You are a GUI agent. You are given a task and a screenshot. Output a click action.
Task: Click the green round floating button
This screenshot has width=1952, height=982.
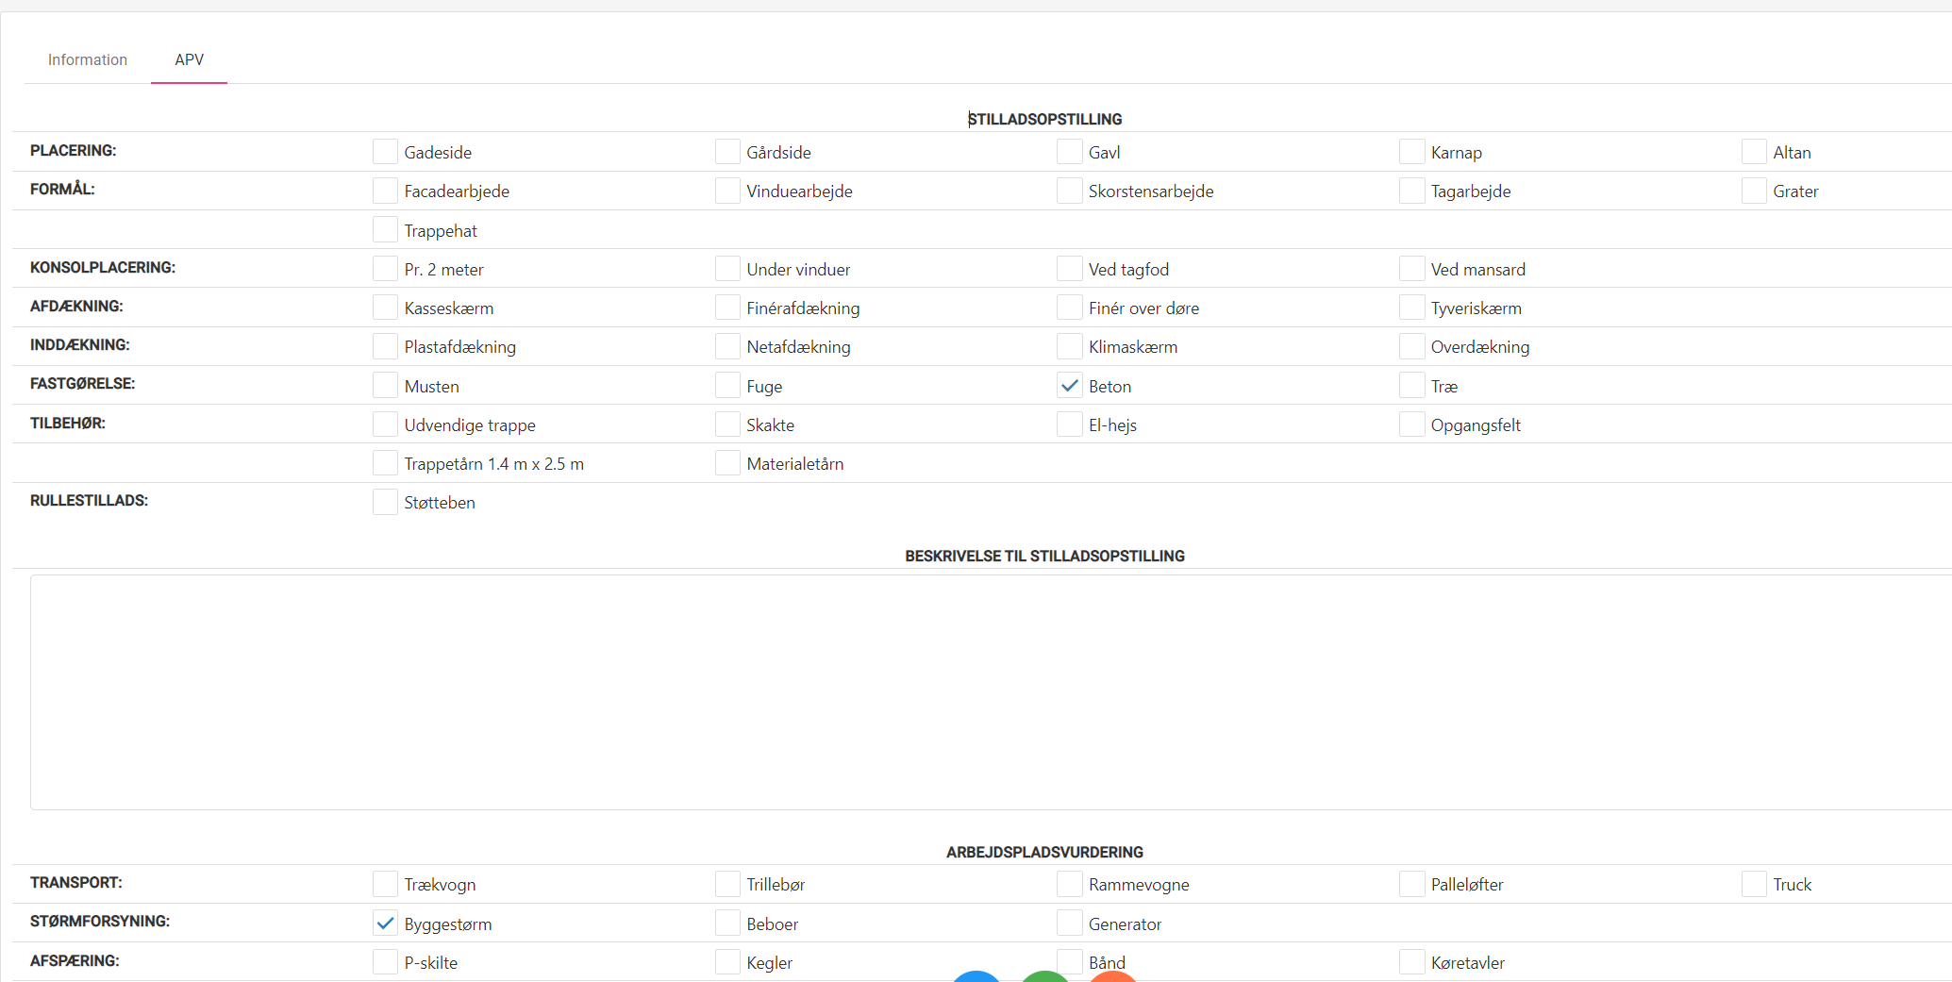[x=1044, y=976]
